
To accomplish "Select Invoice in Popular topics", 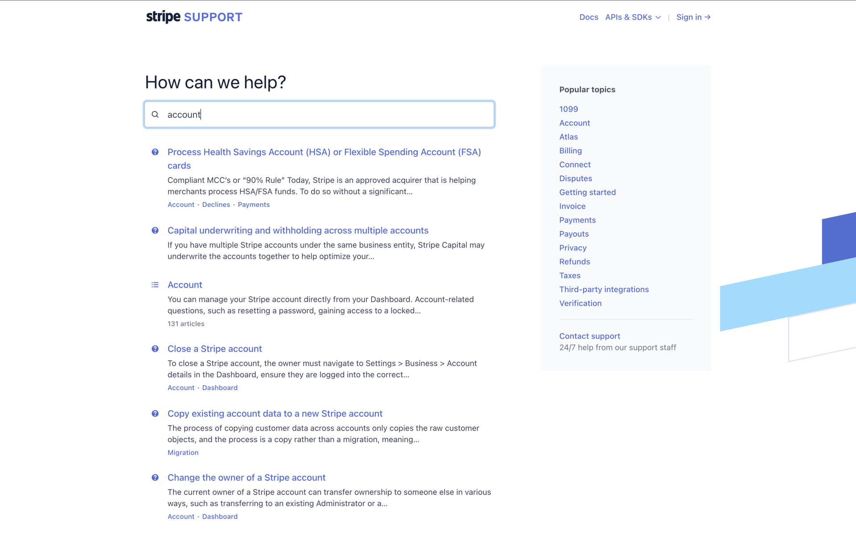I will point(572,206).
